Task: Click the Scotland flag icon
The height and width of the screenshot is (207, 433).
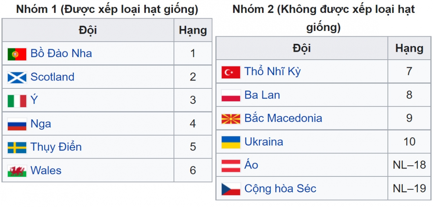Action: pos(17,77)
